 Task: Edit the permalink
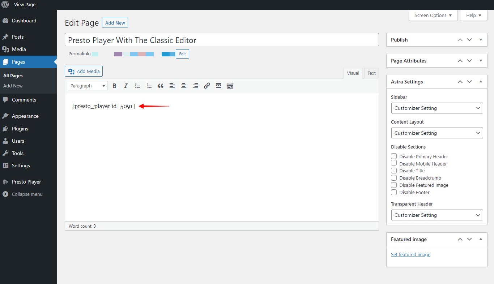182,54
